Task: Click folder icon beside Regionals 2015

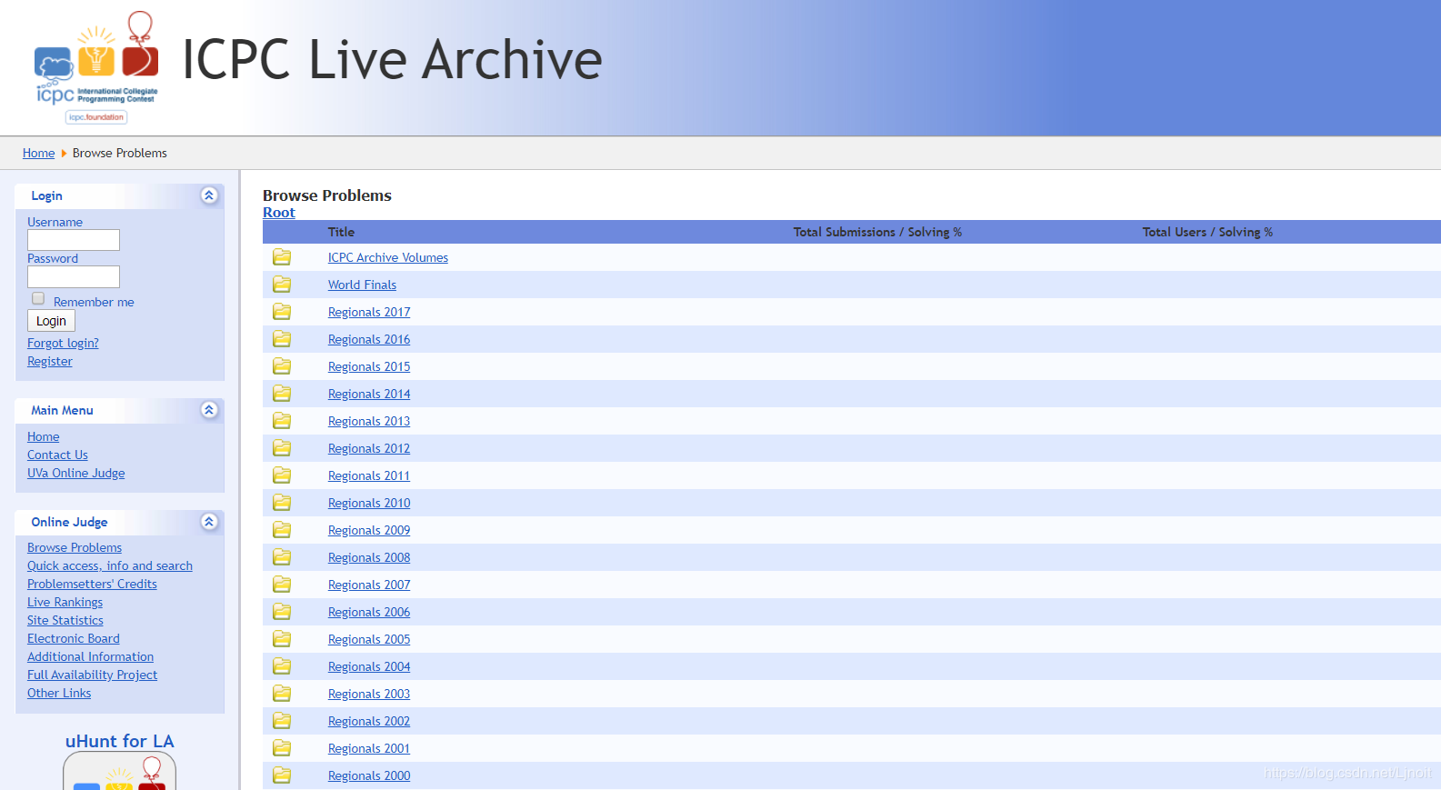Action: point(282,366)
